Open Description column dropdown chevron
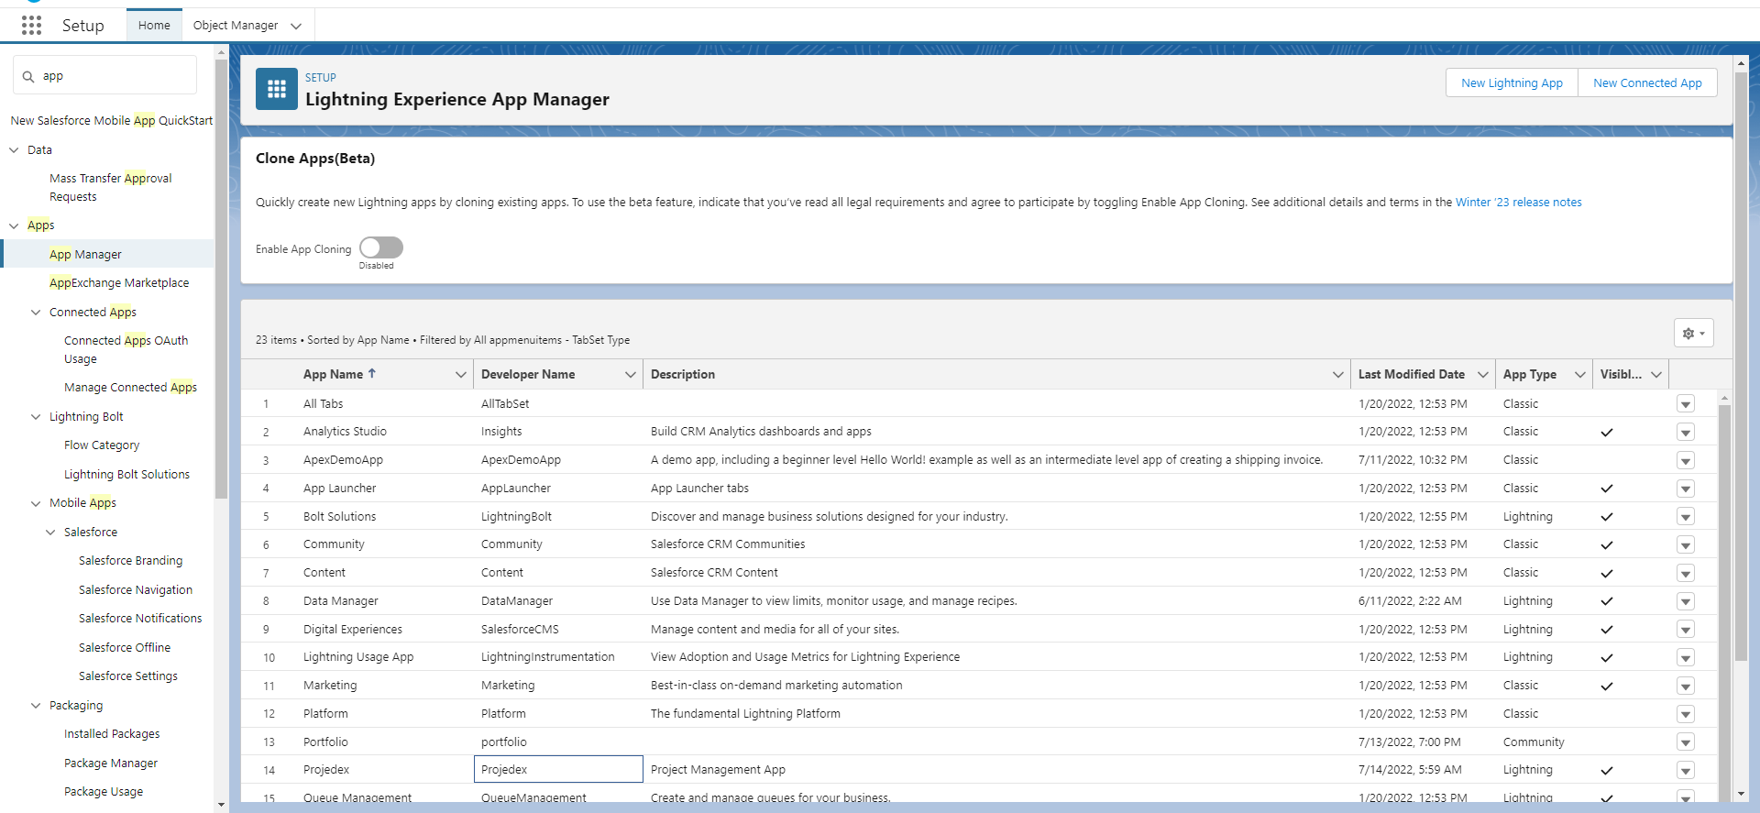 point(1338,375)
